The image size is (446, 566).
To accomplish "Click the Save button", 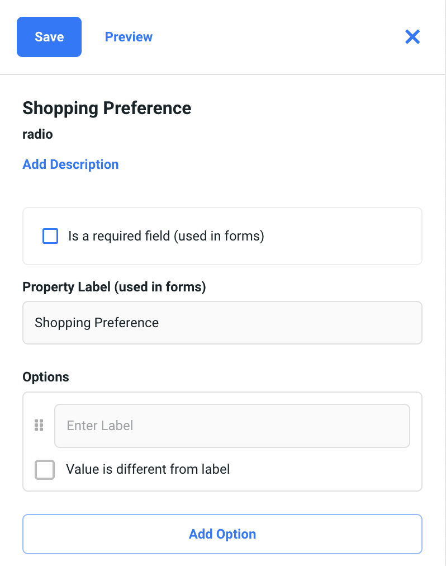I will [x=49, y=37].
